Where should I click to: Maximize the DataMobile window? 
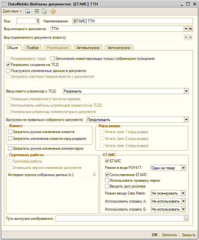click(x=188, y=4)
